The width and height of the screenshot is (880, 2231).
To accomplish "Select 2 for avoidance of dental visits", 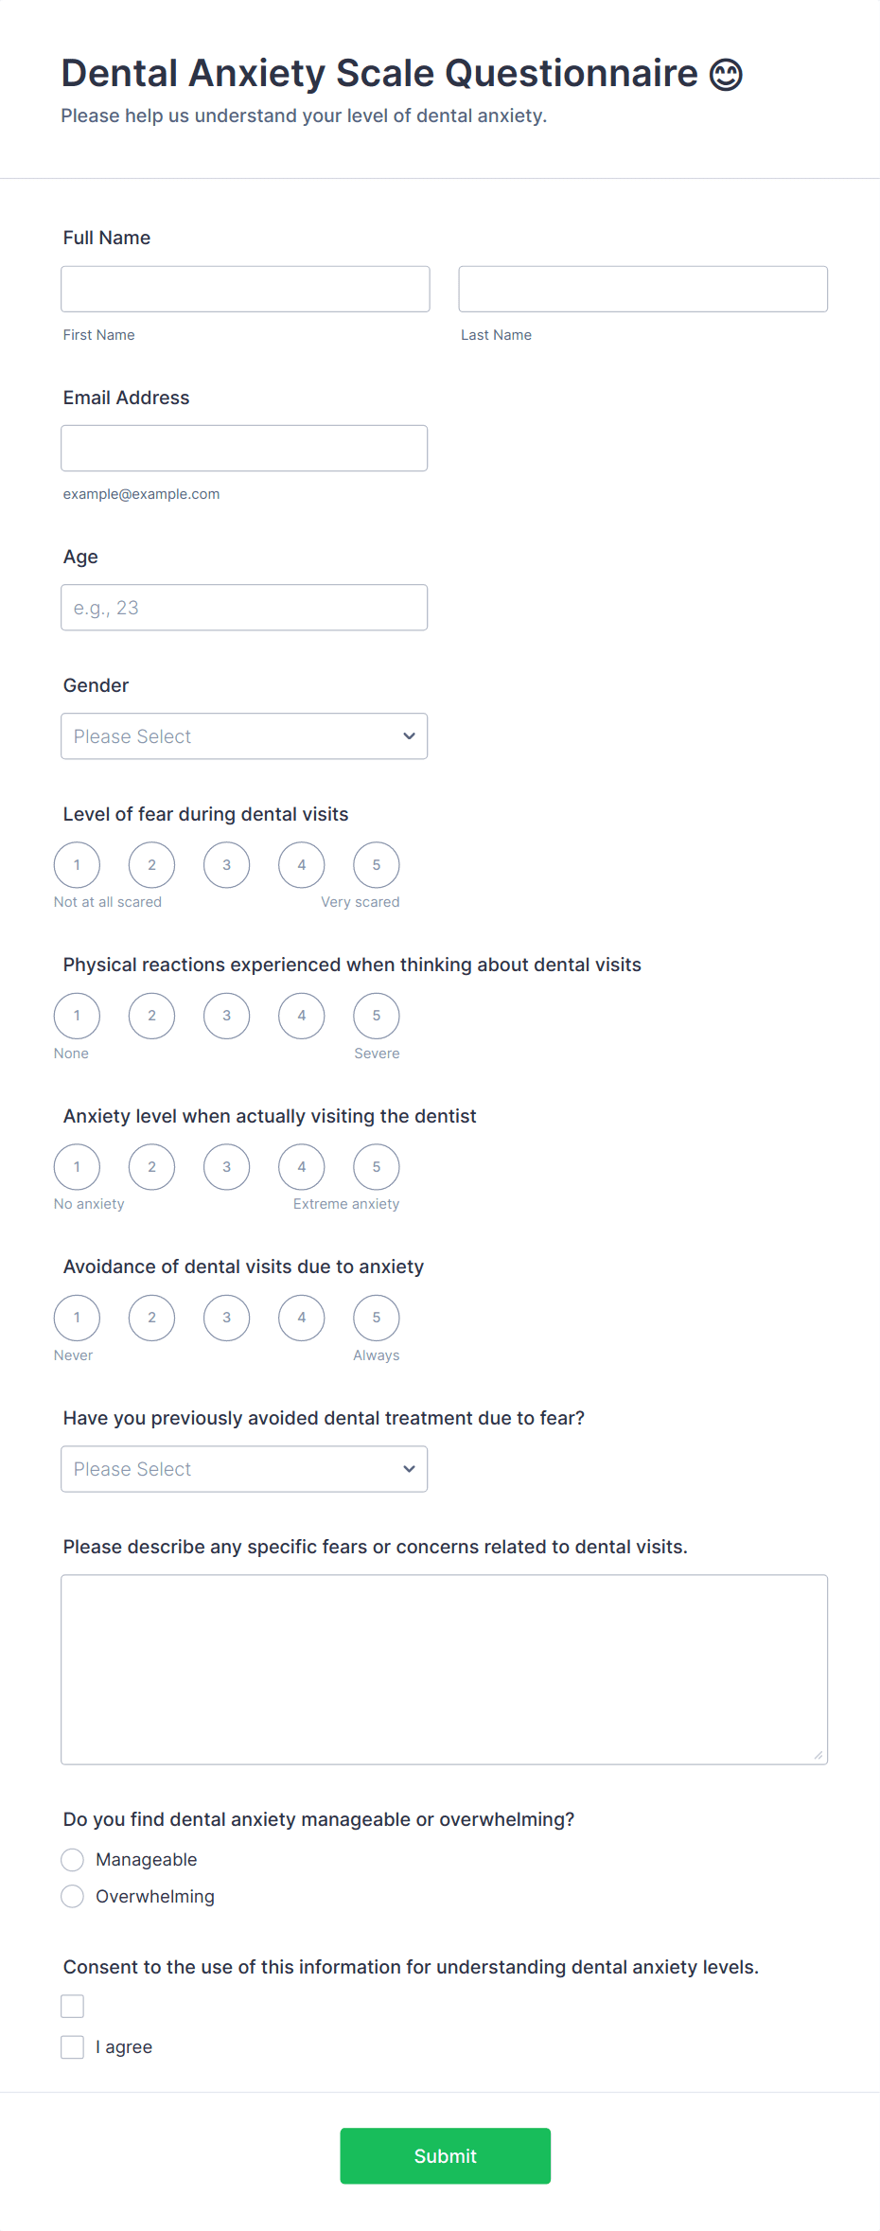I will coord(151,1318).
